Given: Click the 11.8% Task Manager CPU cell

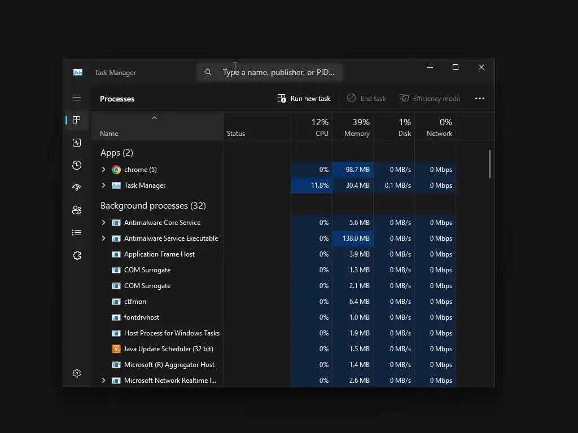Looking at the screenshot, I should (312, 185).
